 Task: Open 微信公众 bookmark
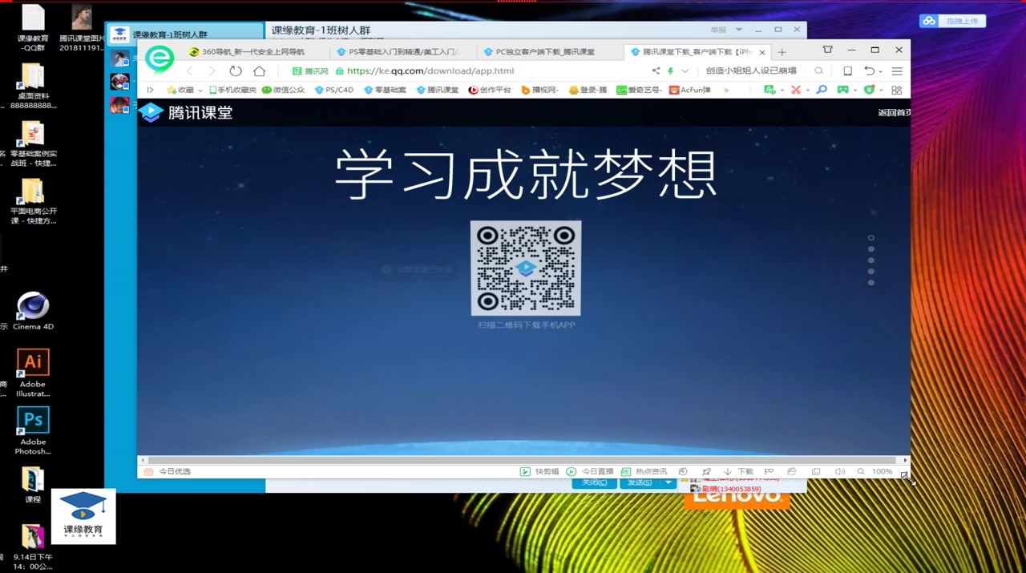tap(284, 90)
